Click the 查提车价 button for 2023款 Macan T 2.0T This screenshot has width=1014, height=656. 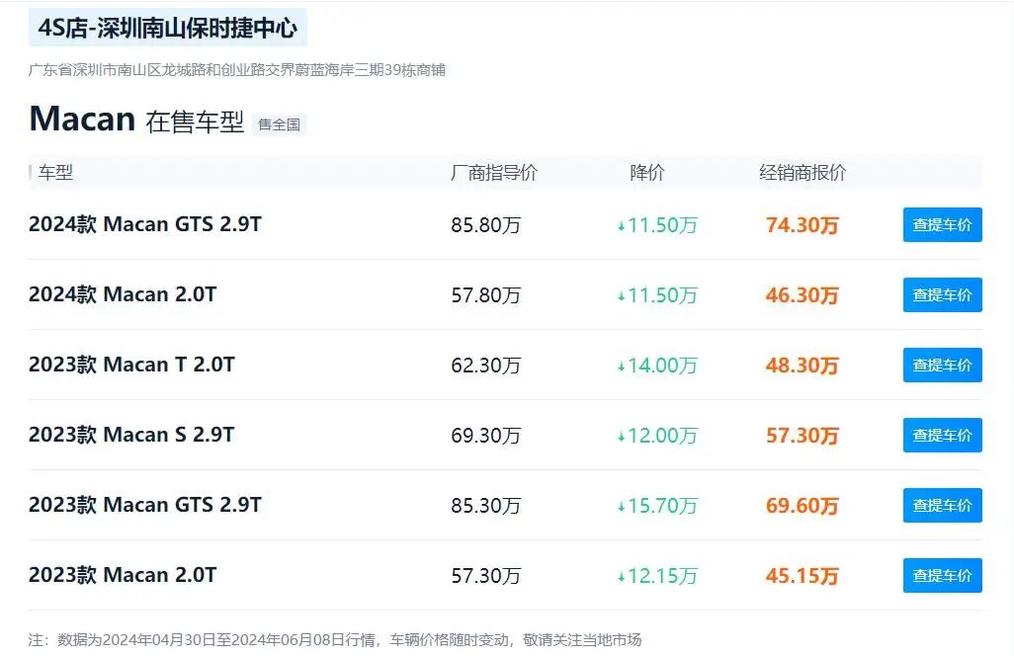[x=941, y=365]
